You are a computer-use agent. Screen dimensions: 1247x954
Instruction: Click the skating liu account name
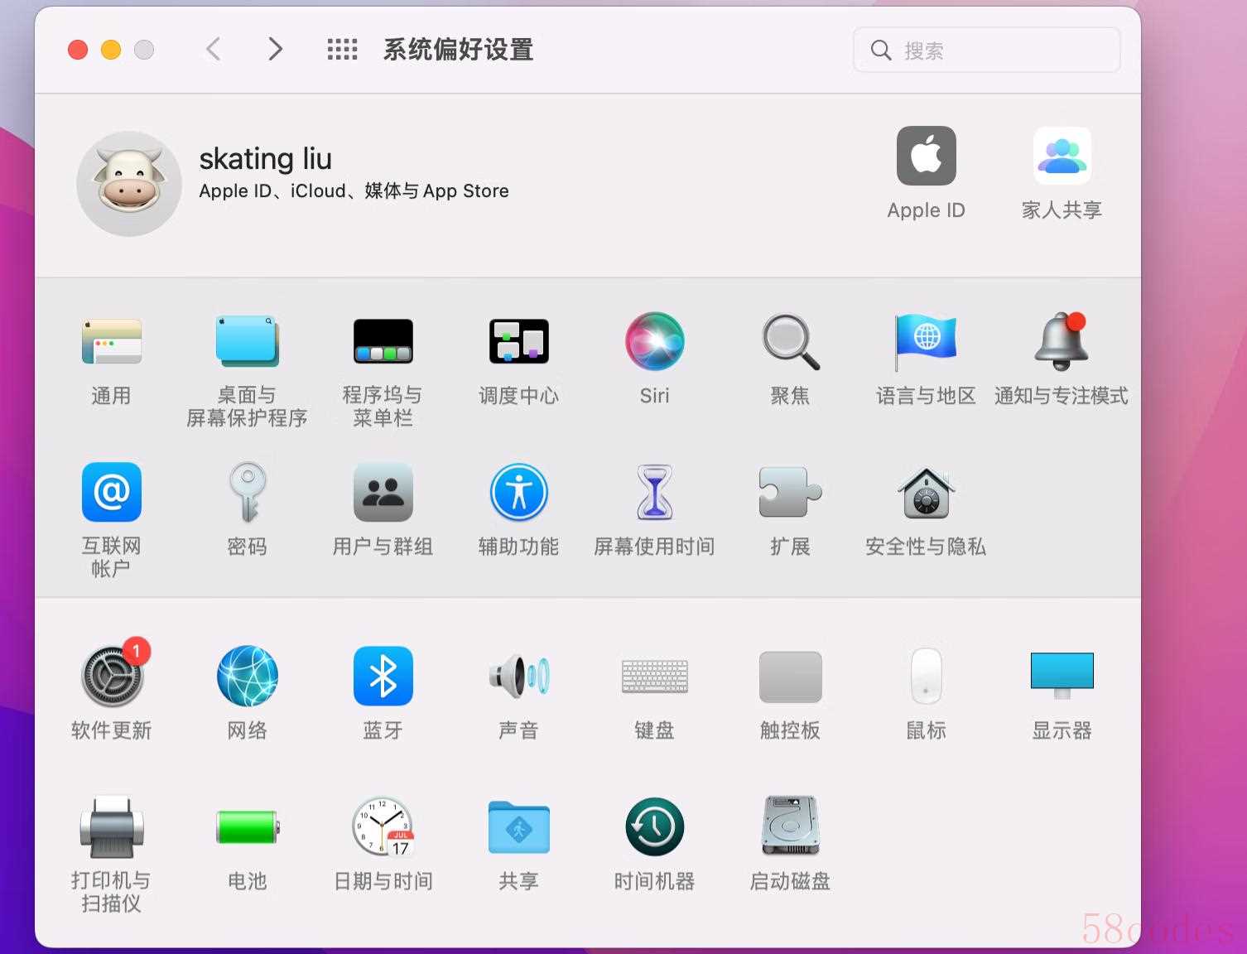point(266,157)
